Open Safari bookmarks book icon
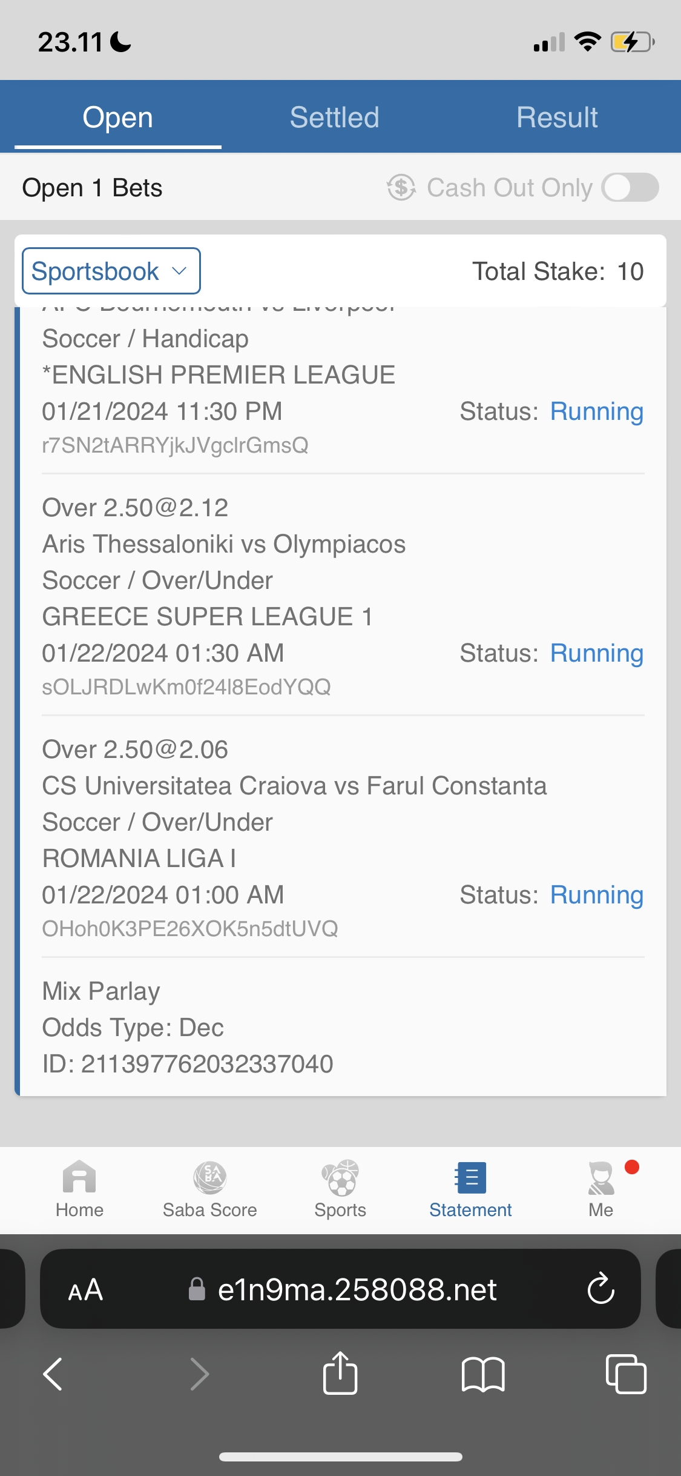Screen dimensions: 681x1476 coord(482,1374)
